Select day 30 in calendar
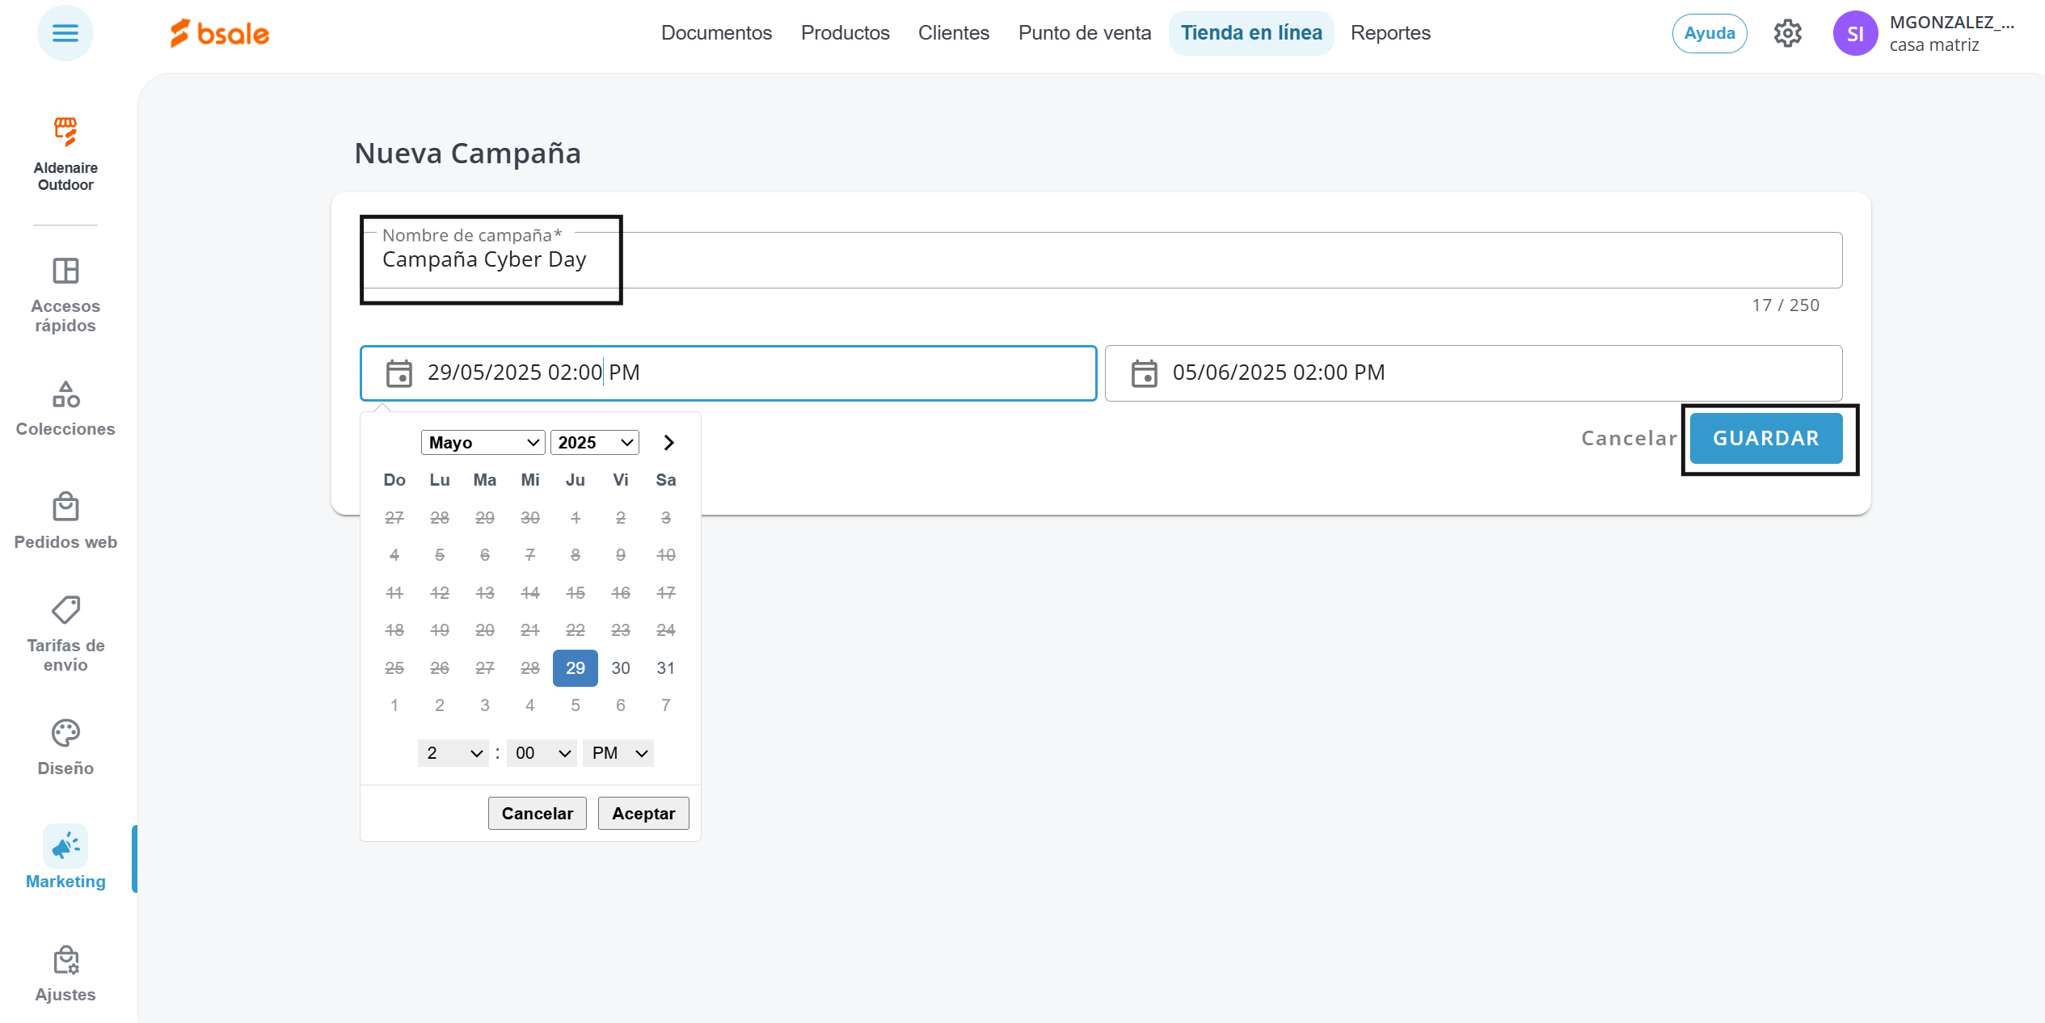The height and width of the screenshot is (1023, 2045). coord(620,668)
